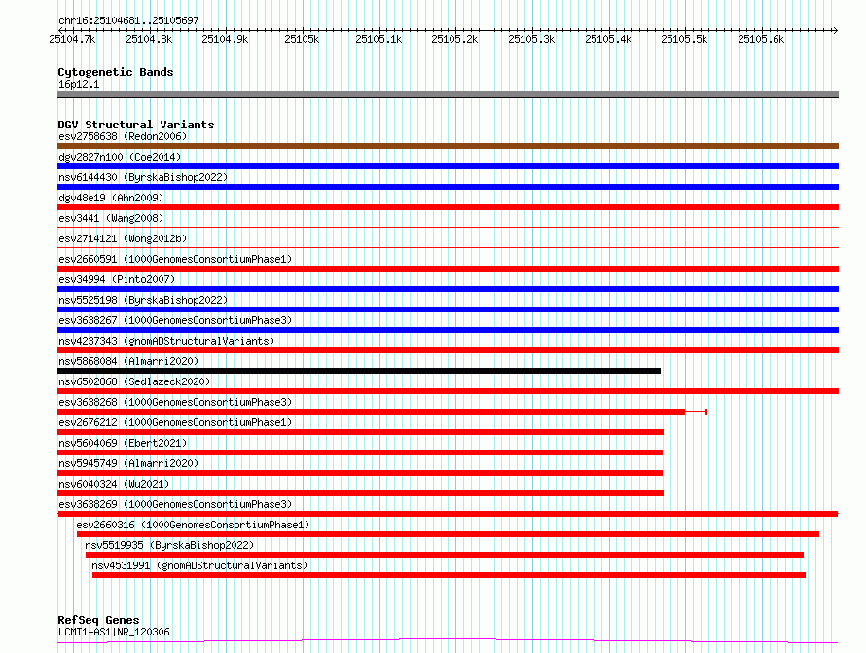Click the 25105.6k ruler tick label
Viewport: 866px width, 653px height.
tap(761, 39)
